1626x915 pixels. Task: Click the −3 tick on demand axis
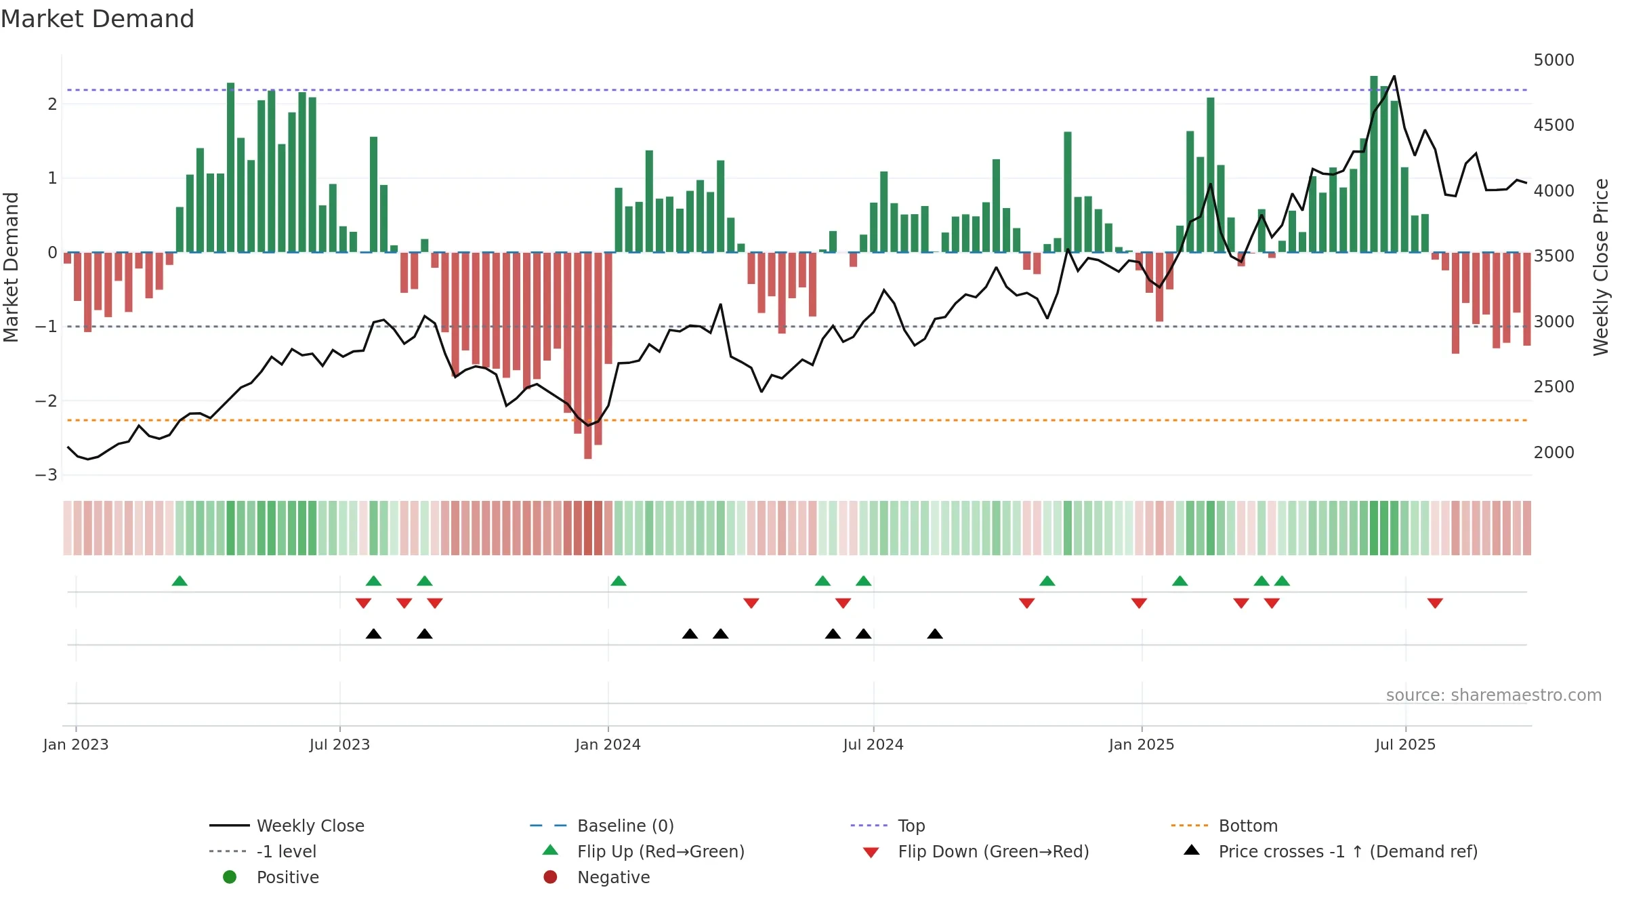point(46,474)
